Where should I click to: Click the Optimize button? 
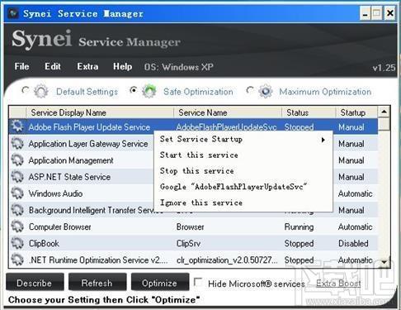pos(160,283)
